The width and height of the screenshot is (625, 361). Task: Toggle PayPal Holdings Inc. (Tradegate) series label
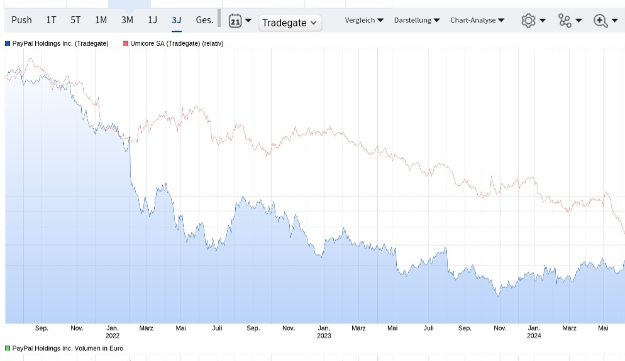[x=60, y=44]
